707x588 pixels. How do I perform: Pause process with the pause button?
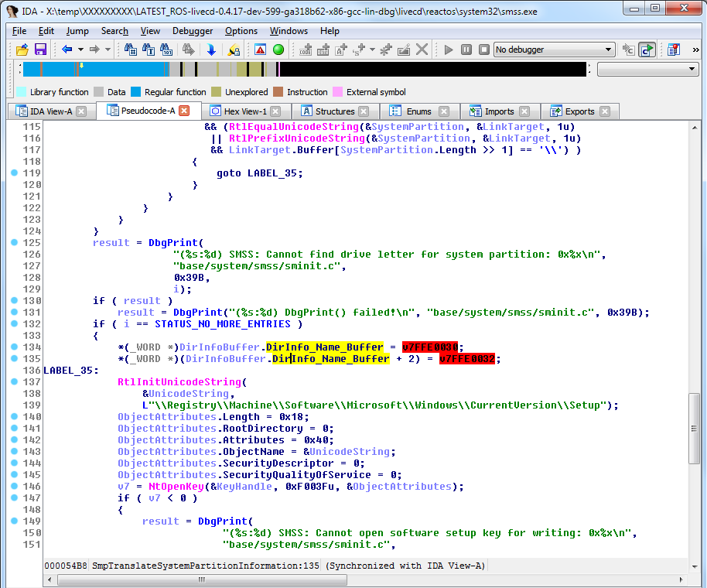pos(466,50)
